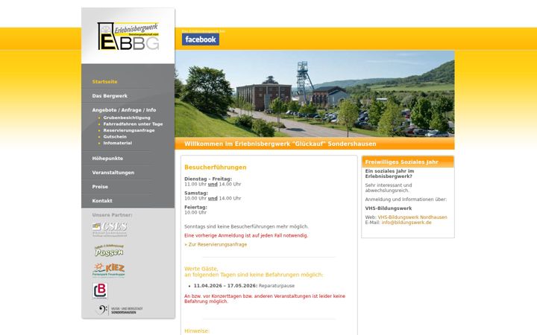Click the Hinweise heading
Viewport: 537px width, 335px height.
click(197, 331)
